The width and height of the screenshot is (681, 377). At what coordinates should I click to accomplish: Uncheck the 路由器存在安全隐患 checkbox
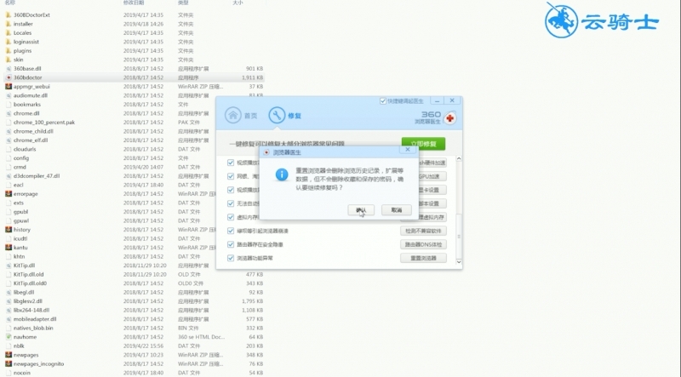coord(231,244)
